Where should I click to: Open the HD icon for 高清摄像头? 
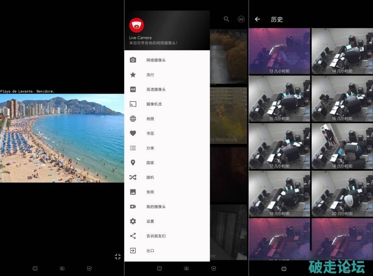pyautogui.click(x=133, y=90)
